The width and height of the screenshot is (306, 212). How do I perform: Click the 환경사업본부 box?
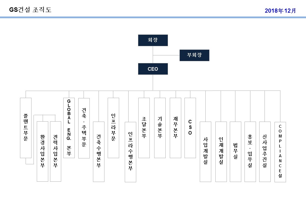43,151
